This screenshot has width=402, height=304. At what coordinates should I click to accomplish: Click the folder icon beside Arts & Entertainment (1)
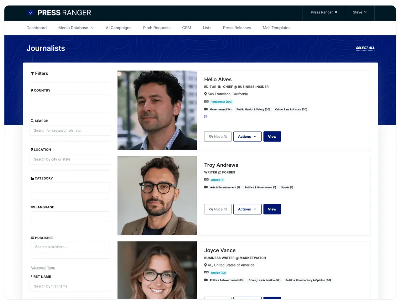[x=206, y=187]
